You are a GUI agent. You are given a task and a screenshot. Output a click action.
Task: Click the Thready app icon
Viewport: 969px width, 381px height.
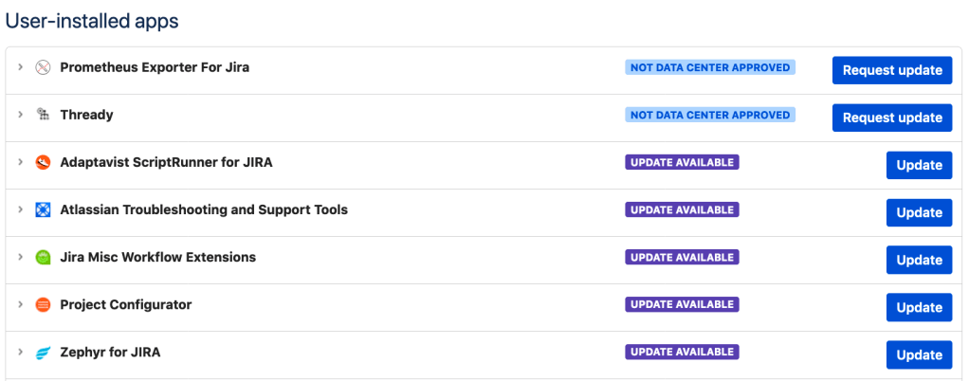pos(43,115)
